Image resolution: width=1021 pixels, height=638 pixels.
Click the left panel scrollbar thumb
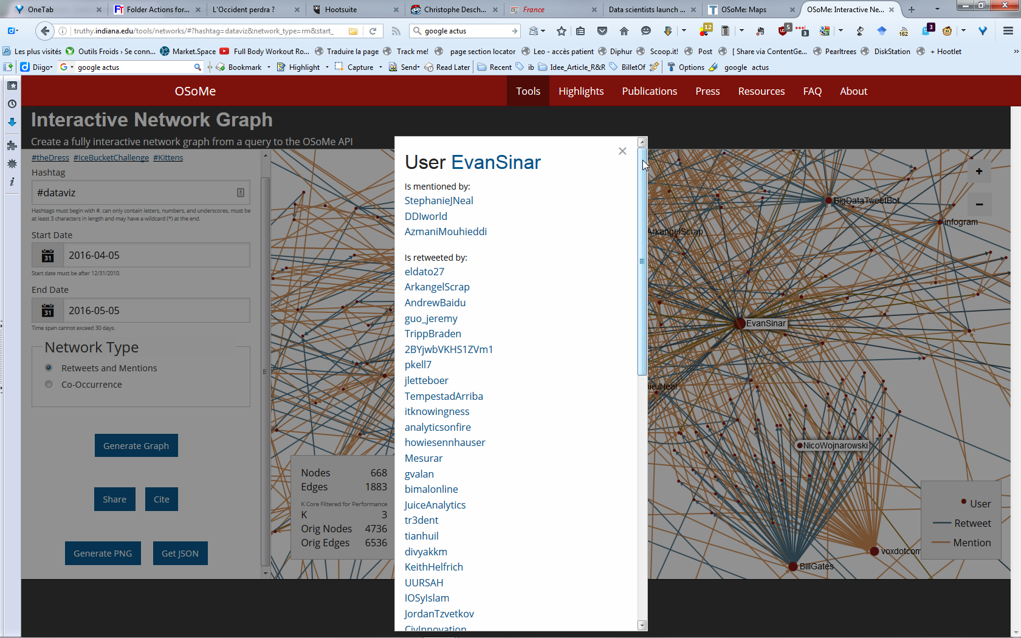point(265,371)
